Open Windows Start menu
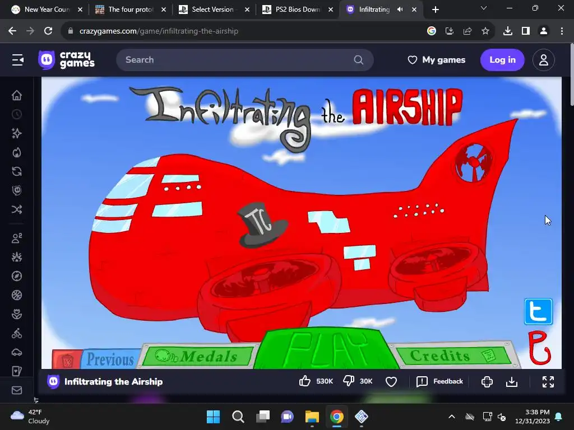Image resolution: width=574 pixels, height=430 pixels. pos(214,417)
